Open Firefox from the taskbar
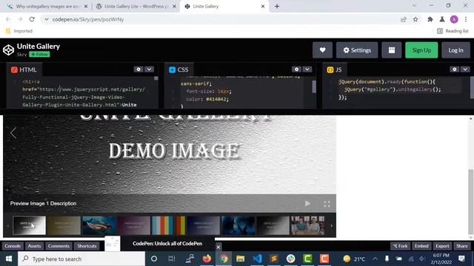Screen dimensions: 474x266 coord(207,259)
